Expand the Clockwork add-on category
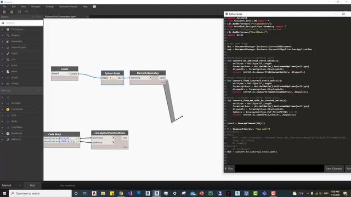Image resolution: width=351 pixels, height=197 pixels. [x=2, y=109]
